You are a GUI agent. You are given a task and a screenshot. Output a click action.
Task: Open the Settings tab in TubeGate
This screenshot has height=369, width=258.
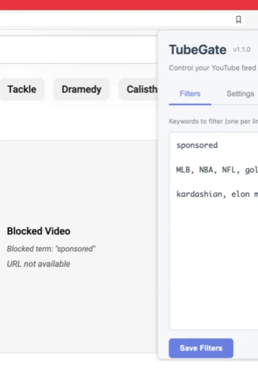tap(240, 94)
